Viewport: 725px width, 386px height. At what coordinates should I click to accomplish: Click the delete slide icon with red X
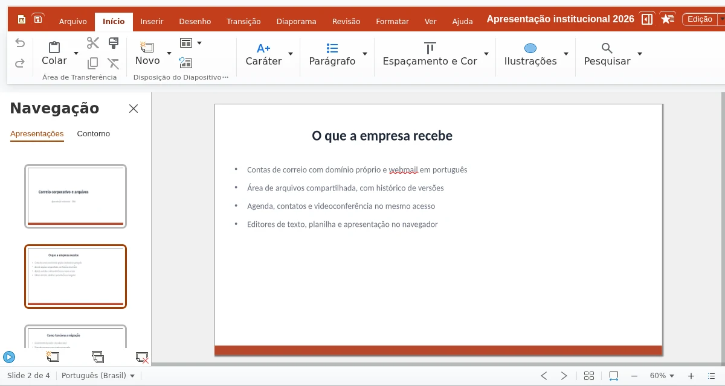[x=142, y=357]
